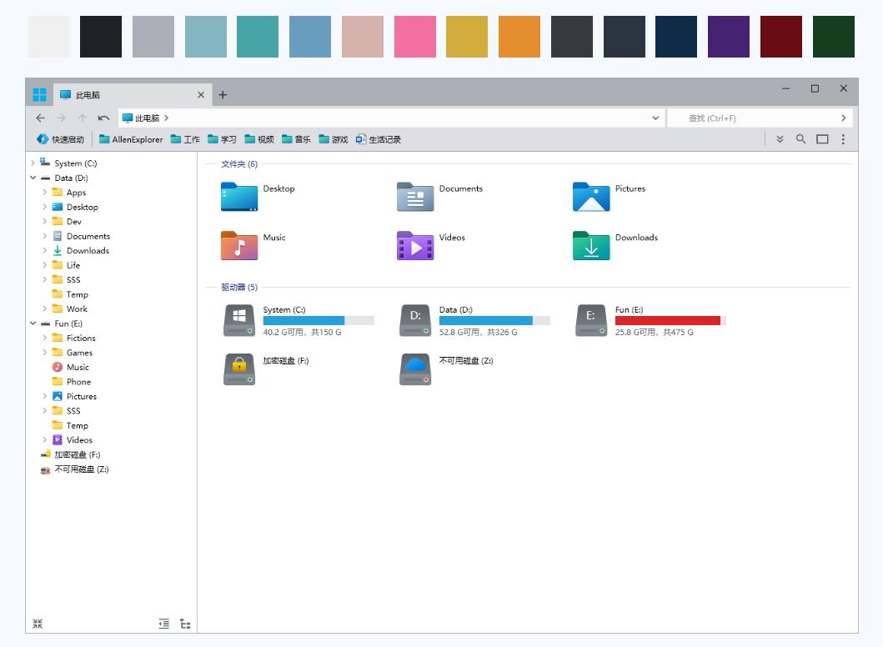The image size is (883, 647).
Task: Add a new tab with plus button
Action: point(223,94)
